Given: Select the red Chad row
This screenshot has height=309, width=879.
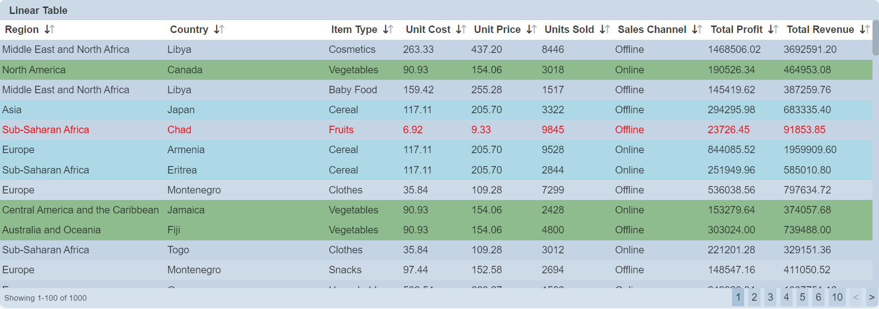Looking at the screenshot, I should coord(179,130).
